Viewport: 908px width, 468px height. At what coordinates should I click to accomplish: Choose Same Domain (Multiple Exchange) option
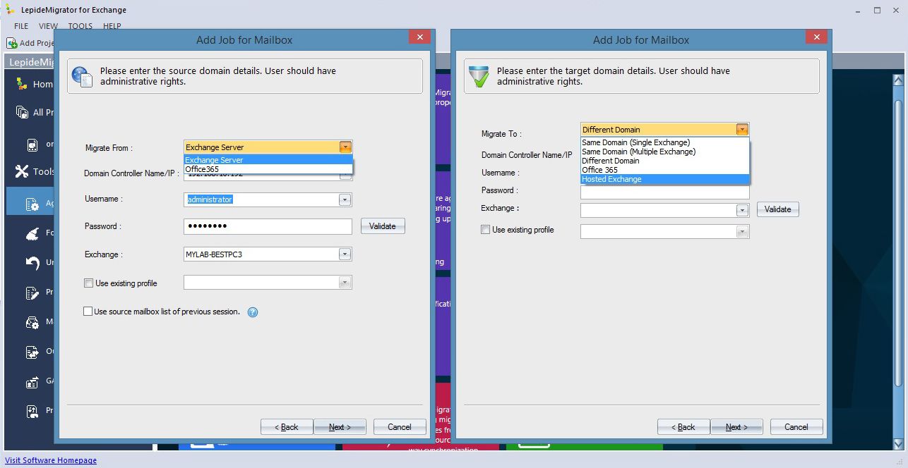click(664, 152)
